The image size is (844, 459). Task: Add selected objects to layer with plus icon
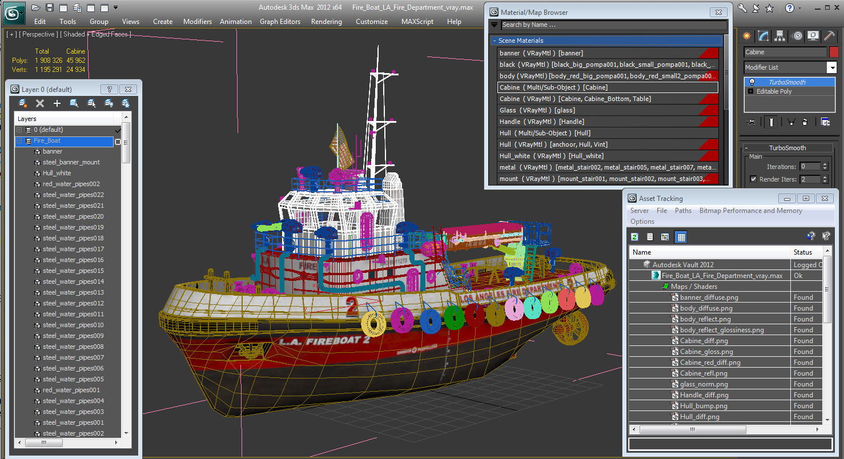[x=57, y=103]
